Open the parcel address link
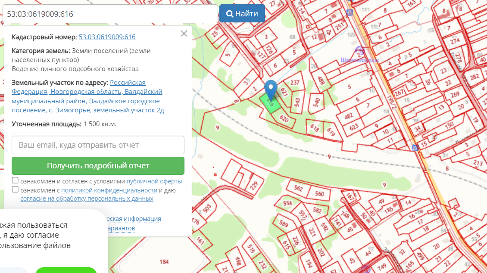This screenshot has height=273, width=487. 88,96
